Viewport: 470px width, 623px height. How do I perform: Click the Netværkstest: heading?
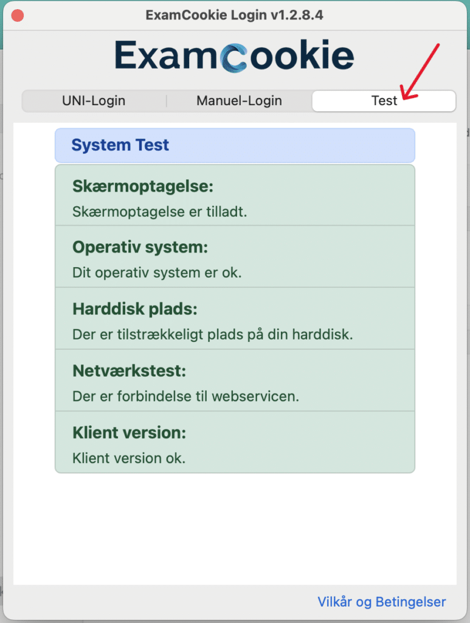(130, 371)
